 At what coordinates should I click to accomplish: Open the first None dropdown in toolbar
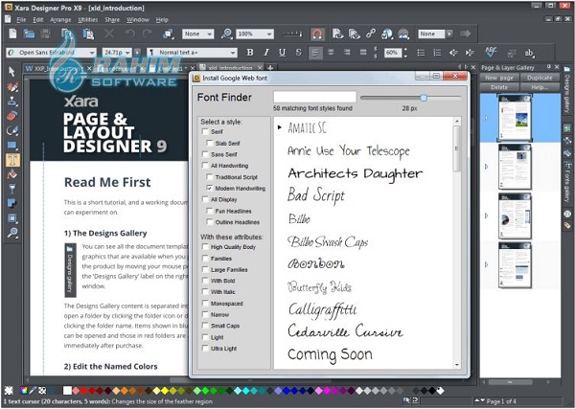pyautogui.click(x=210, y=34)
